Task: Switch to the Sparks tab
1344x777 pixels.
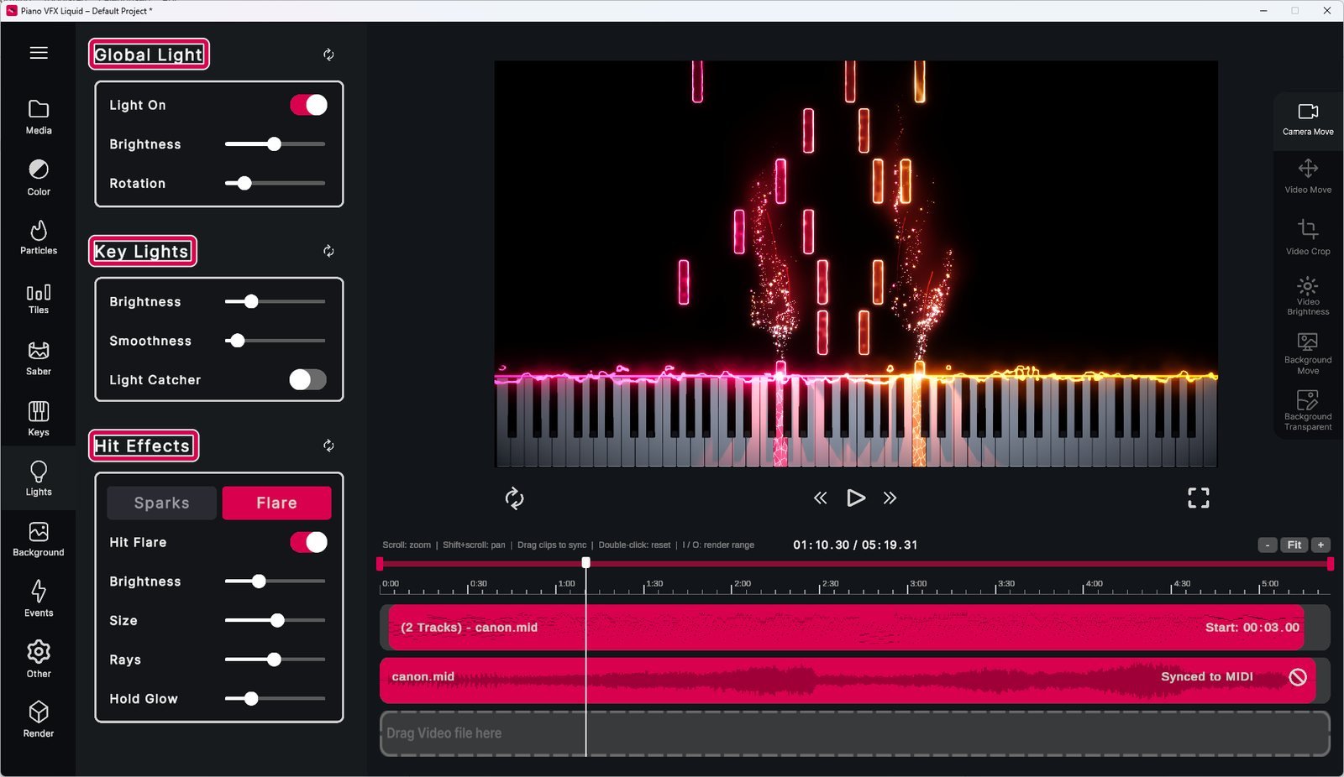Action: [x=161, y=503]
